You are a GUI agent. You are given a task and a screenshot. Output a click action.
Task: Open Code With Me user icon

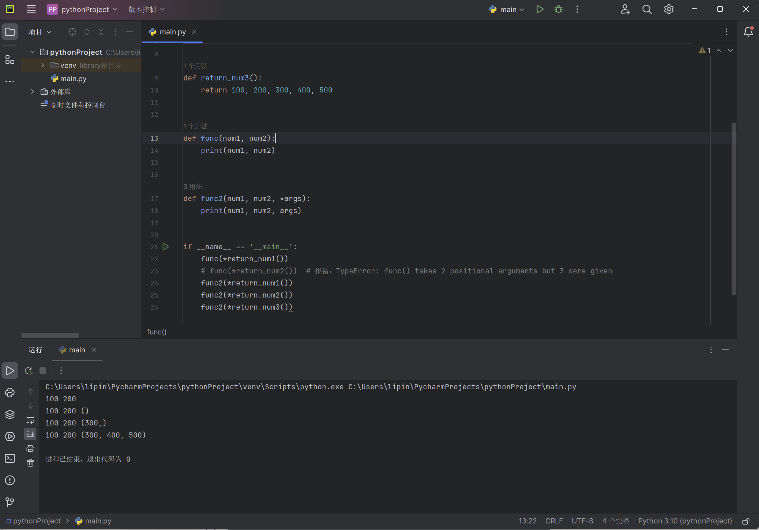tap(625, 10)
